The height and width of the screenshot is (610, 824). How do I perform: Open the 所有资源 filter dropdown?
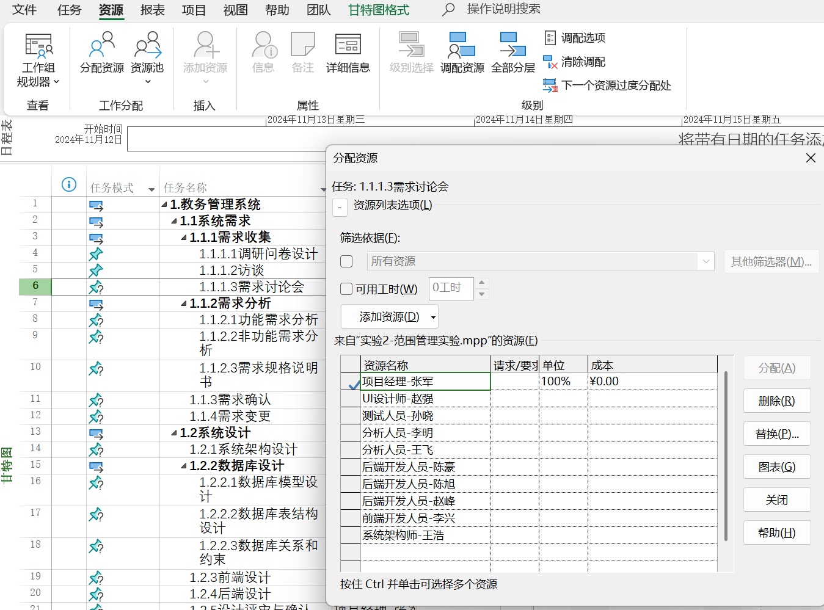(x=706, y=261)
